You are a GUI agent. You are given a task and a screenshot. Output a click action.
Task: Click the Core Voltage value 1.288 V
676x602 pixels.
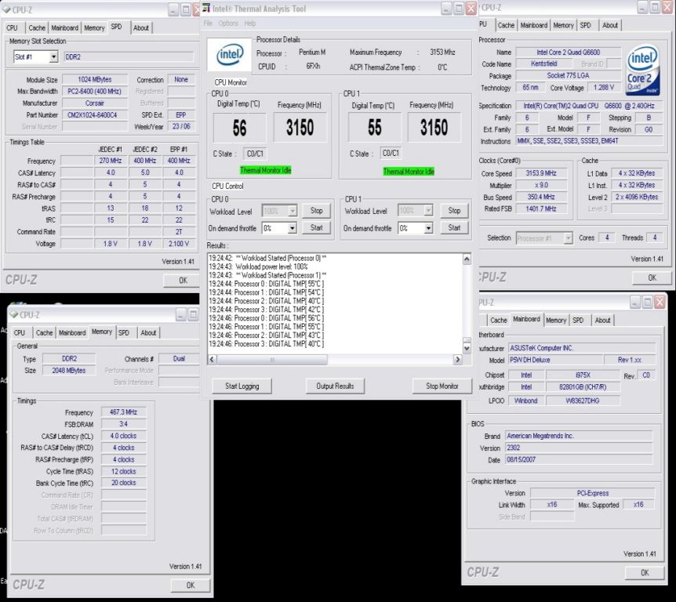coord(604,88)
